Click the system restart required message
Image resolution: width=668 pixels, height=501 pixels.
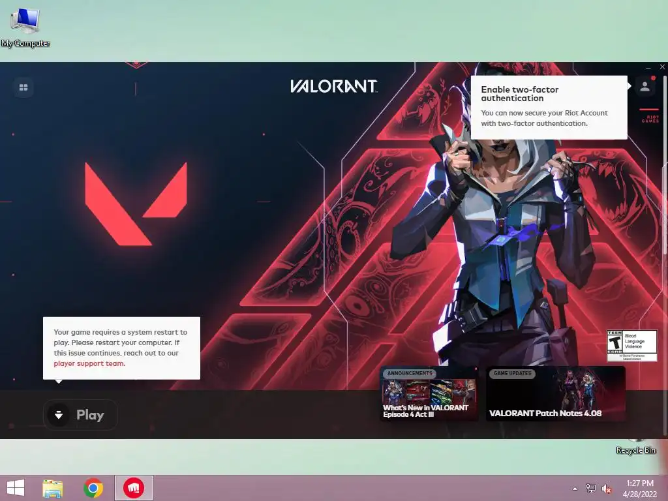tap(121, 348)
